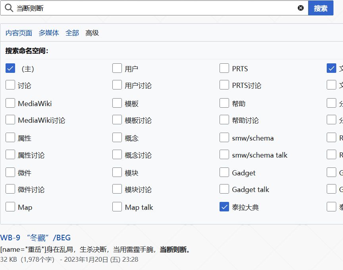The height and width of the screenshot is (270, 343).
Task: Enable the smw/schema namespace checkbox
Action: tap(224, 138)
